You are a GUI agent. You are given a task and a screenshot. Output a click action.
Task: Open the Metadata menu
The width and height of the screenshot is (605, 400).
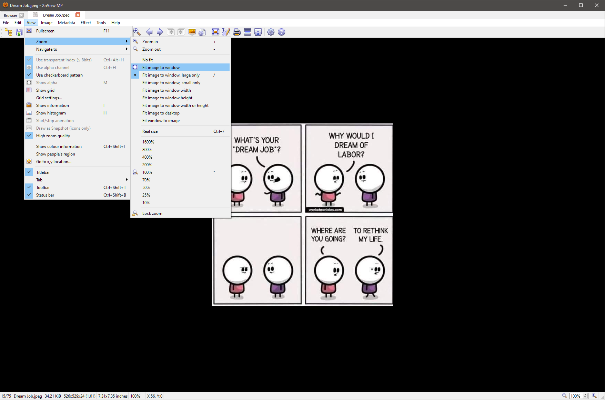click(67, 23)
